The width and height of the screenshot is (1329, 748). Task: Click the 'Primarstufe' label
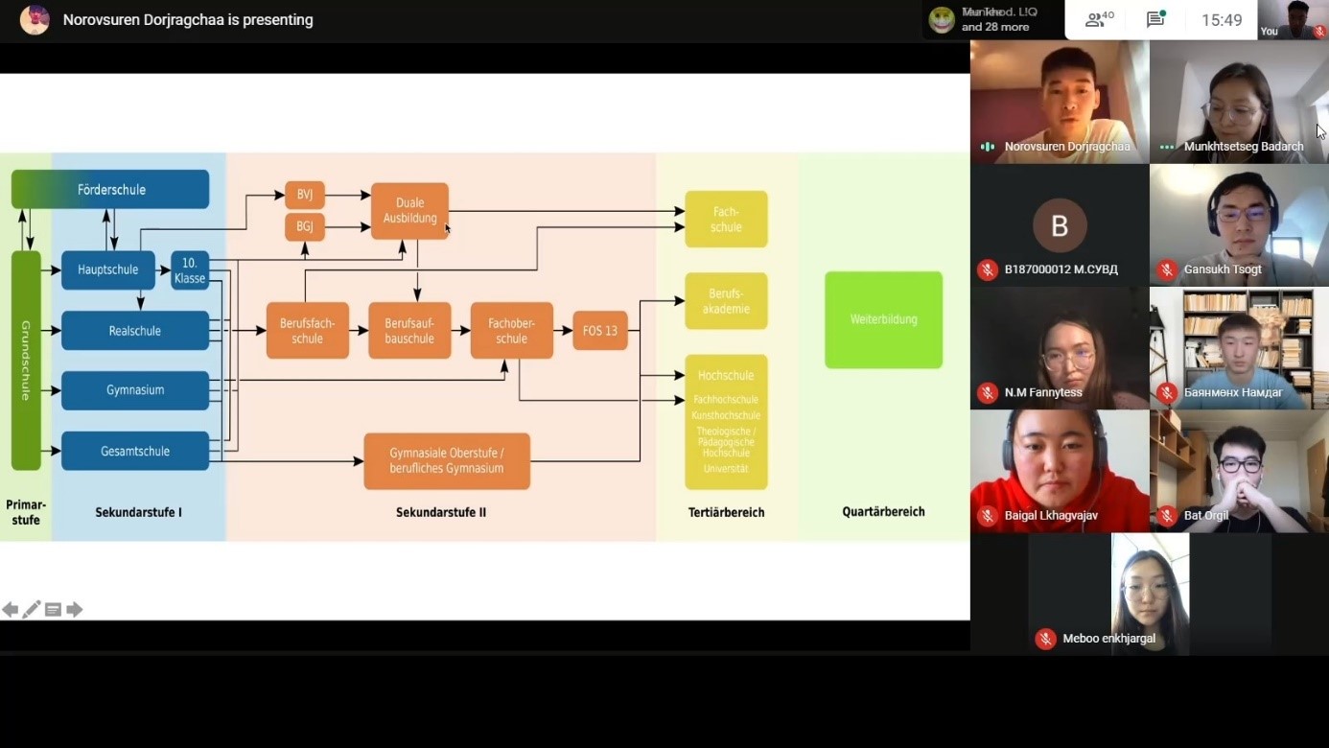click(x=26, y=512)
